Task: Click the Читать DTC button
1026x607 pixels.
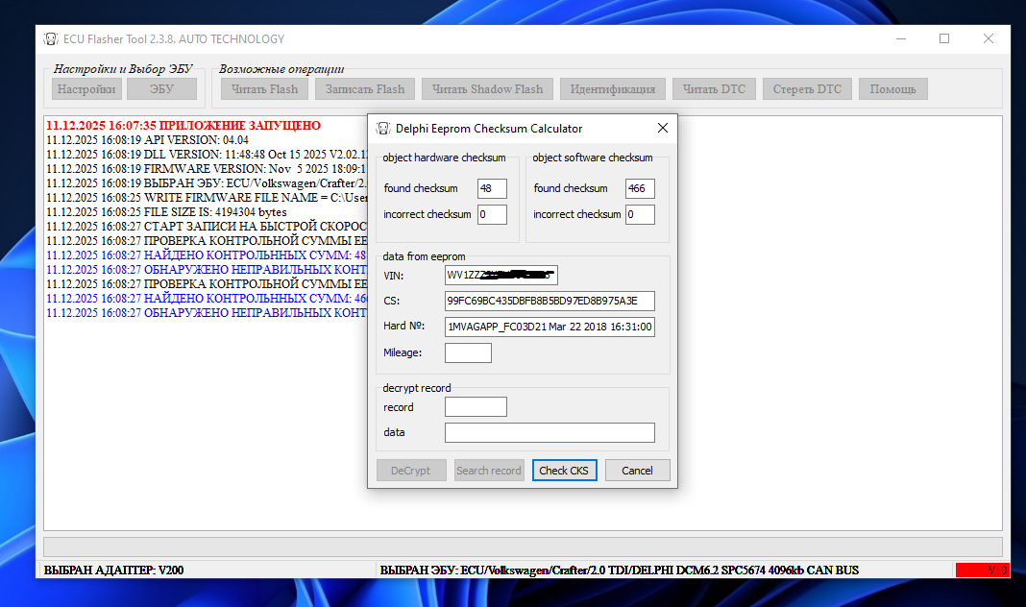Action: (714, 89)
